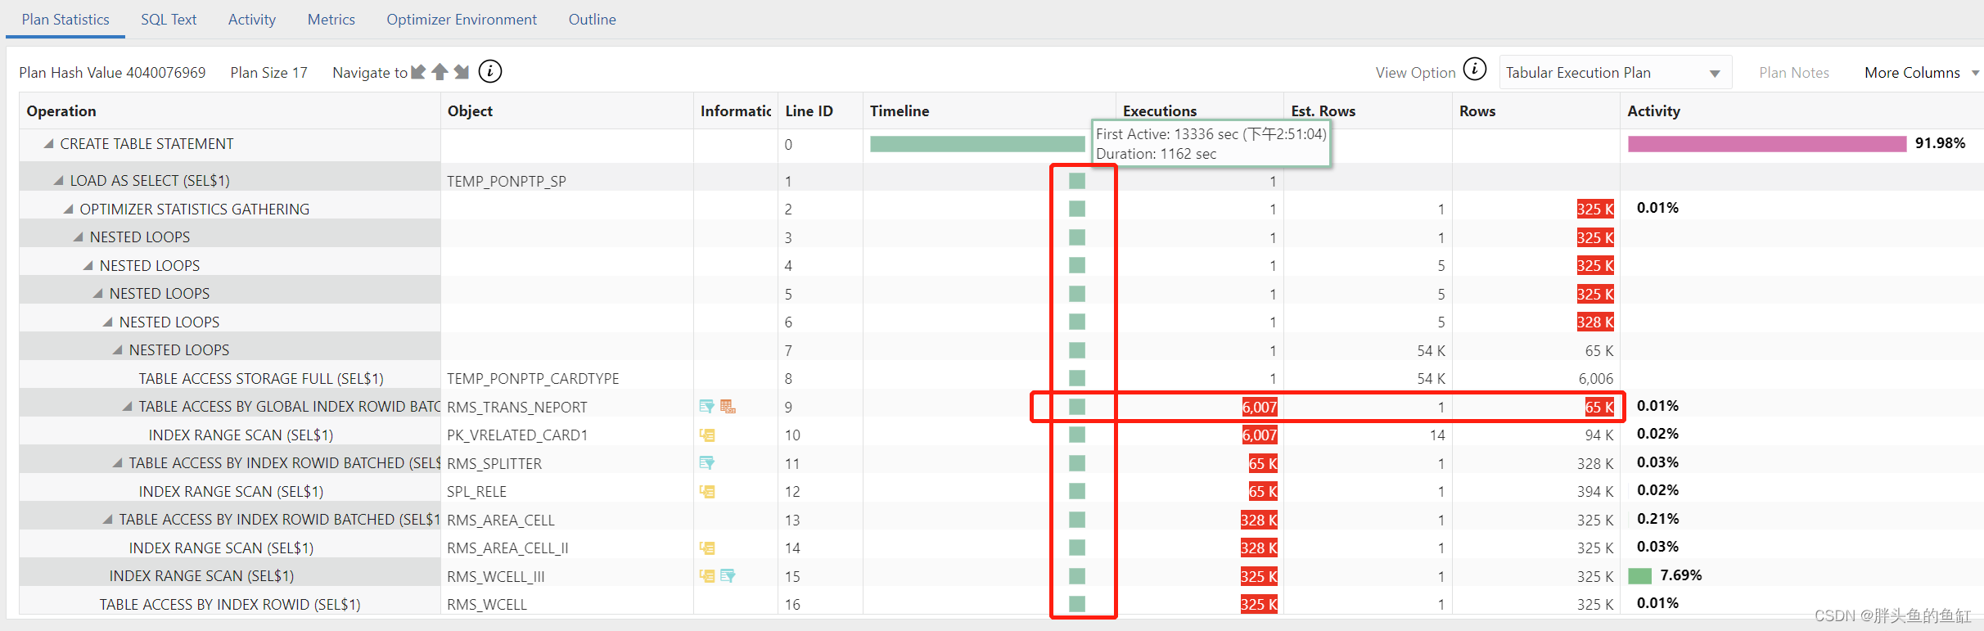Click the Navigate-to last-row arrow icon
This screenshot has height=631, width=1984.
point(462,72)
